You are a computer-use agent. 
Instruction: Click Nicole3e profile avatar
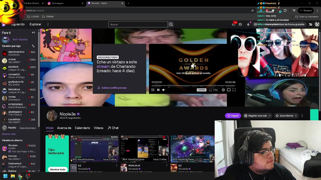tap(52, 116)
